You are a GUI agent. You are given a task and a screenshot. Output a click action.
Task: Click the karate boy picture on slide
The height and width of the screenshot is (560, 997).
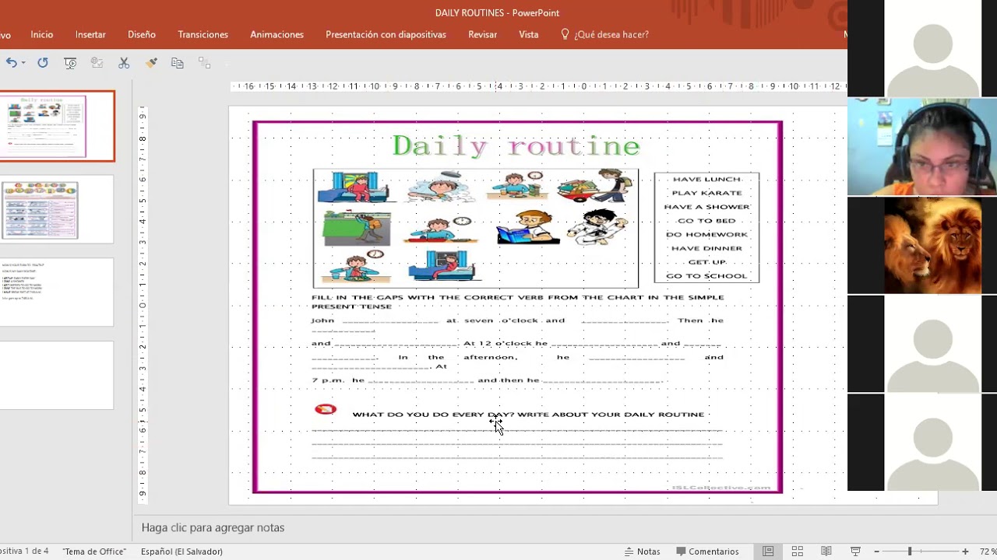[x=597, y=227]
